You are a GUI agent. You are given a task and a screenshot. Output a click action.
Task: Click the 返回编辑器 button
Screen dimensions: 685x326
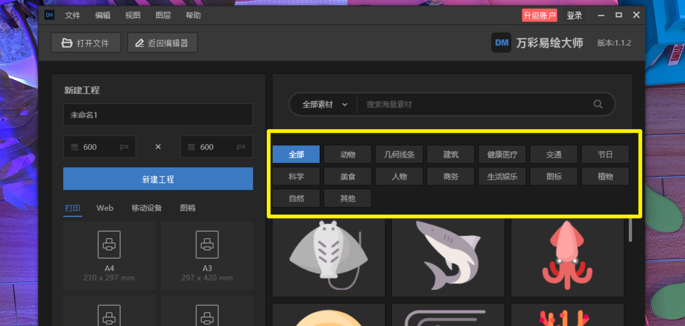click(x=163, y=43)
